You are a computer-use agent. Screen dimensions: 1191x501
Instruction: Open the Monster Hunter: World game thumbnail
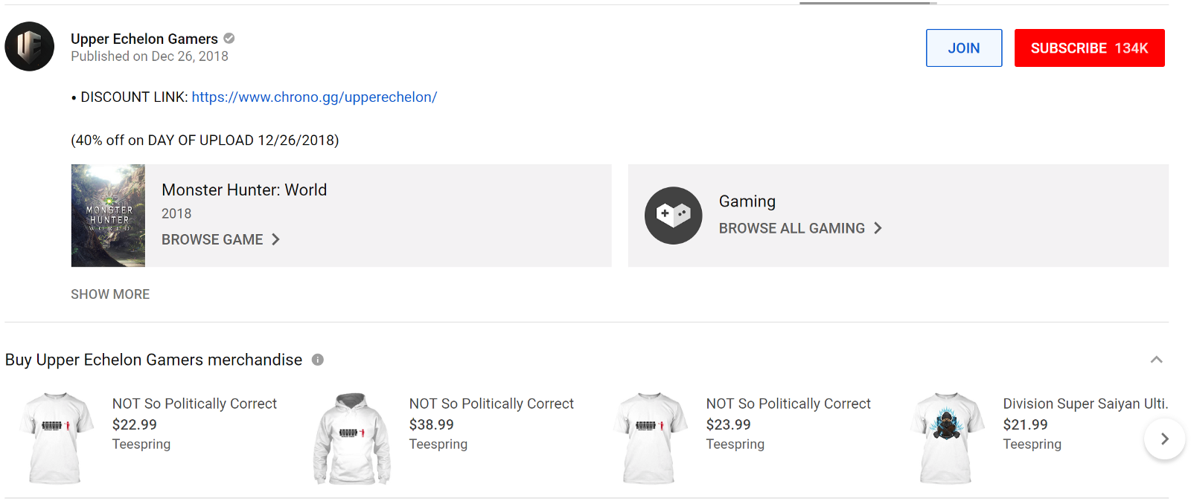click(108, 216)
